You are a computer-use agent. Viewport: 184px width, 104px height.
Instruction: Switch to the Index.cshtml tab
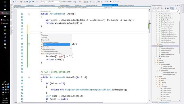click(x=18, y=5)
